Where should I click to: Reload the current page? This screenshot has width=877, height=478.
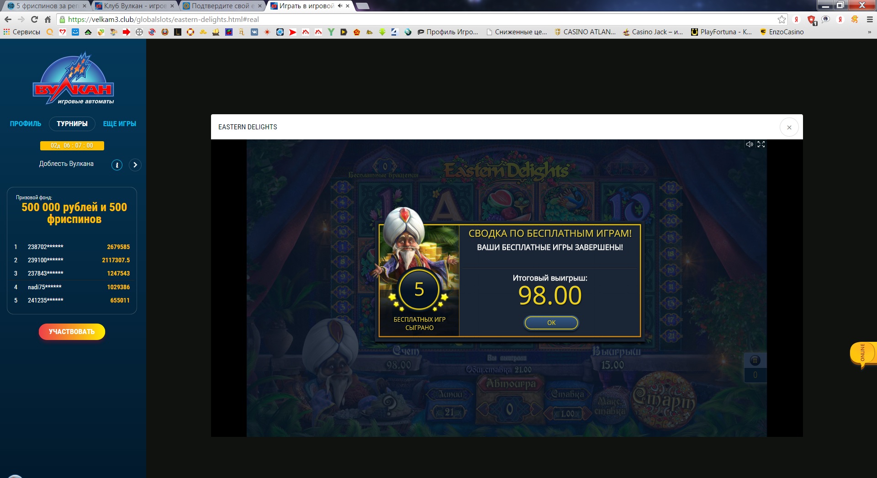[x=34, y=20]
